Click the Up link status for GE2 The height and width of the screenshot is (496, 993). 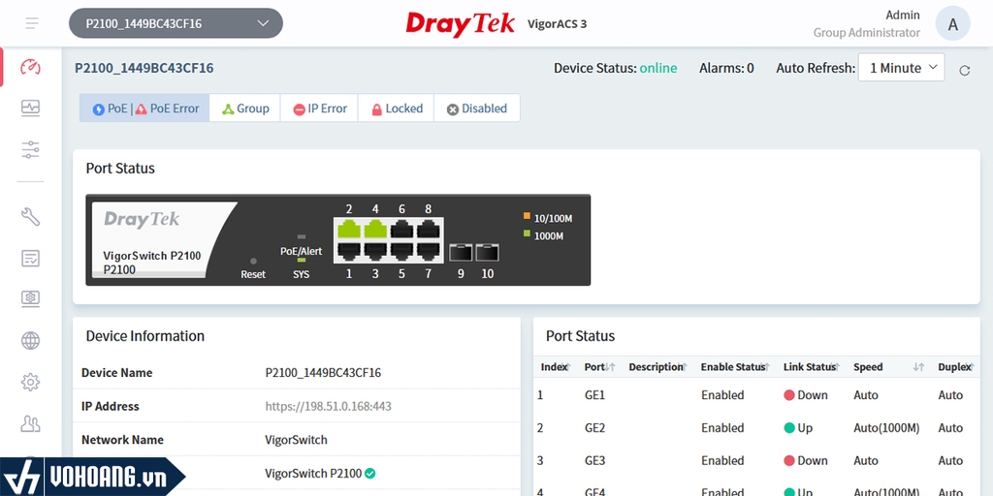pyautogui.click(x=798, y=427)
